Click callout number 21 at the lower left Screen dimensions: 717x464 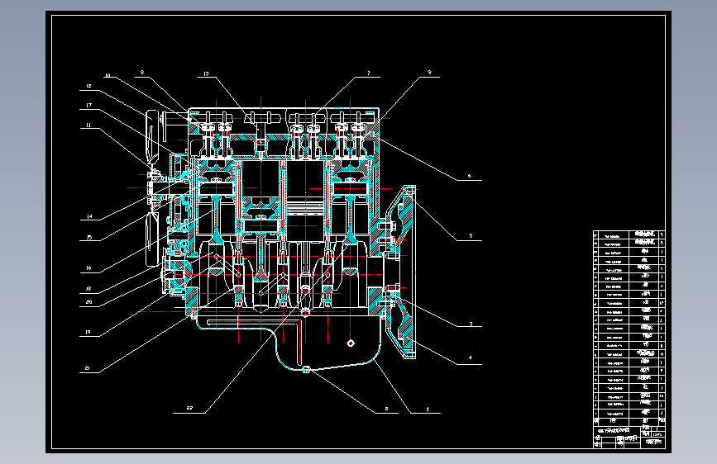coord(88,368)
